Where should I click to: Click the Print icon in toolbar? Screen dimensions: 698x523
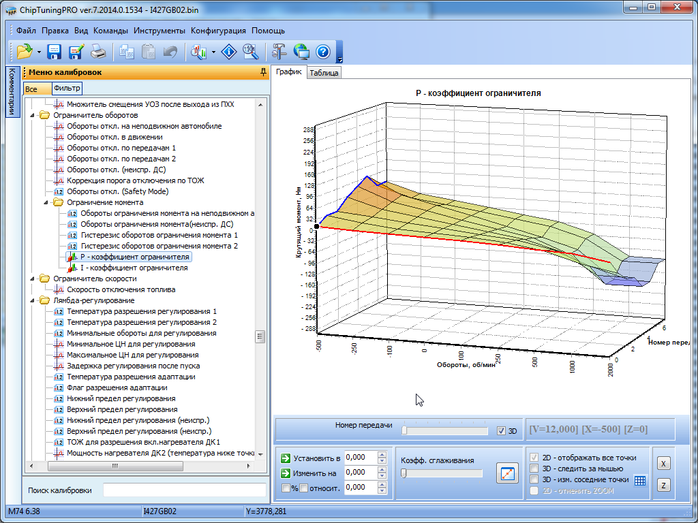(98, 51)
